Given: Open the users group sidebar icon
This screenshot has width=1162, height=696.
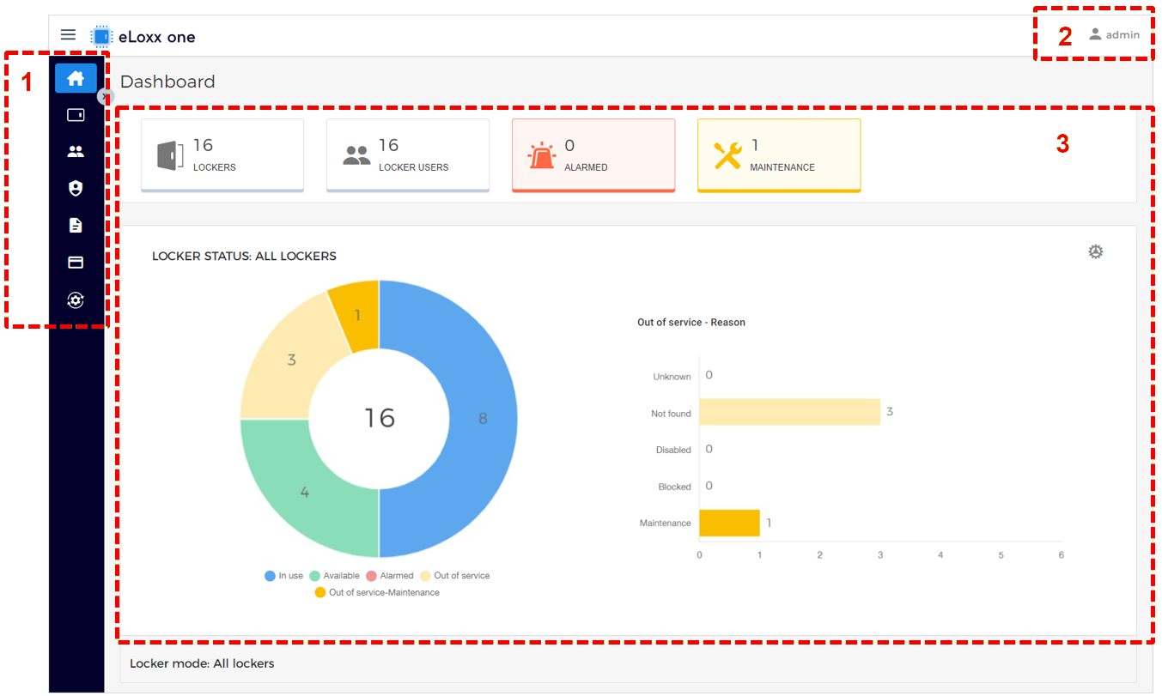Looking at the screenshot, I should point(76,152).
